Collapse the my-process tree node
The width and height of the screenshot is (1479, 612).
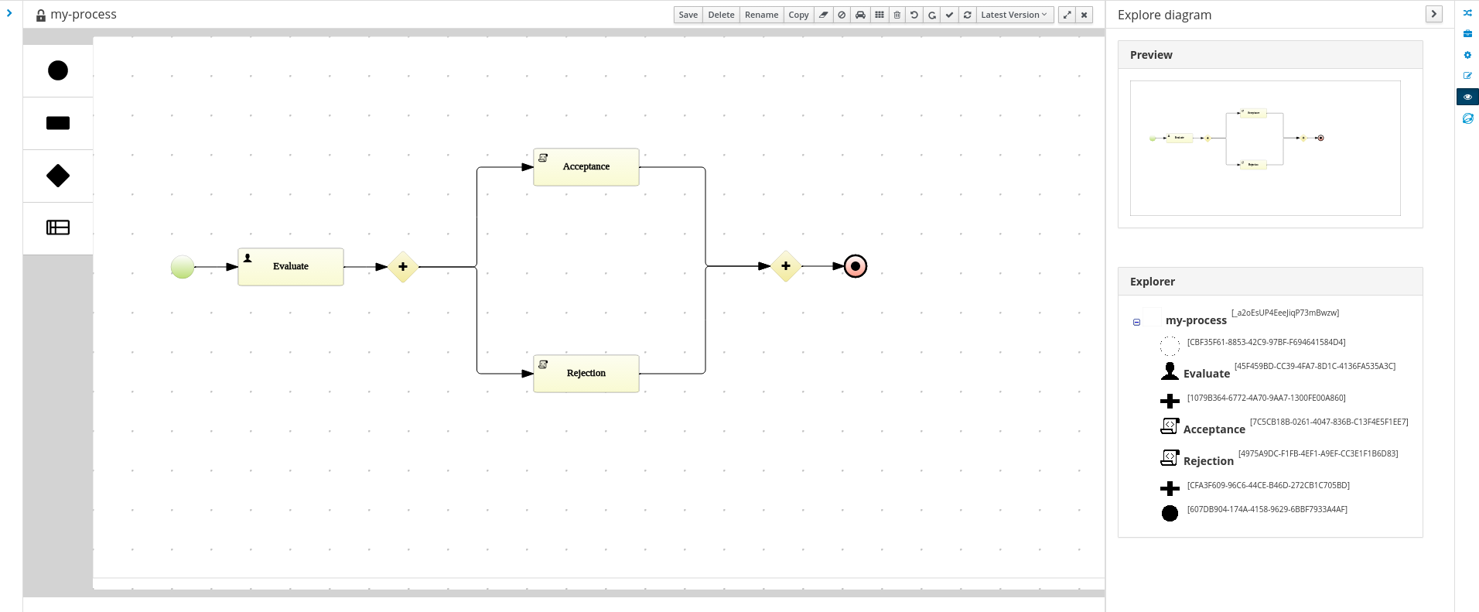(1136, 322)
